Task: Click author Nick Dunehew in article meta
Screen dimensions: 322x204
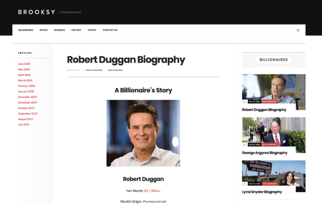Action: coord(94,70)
